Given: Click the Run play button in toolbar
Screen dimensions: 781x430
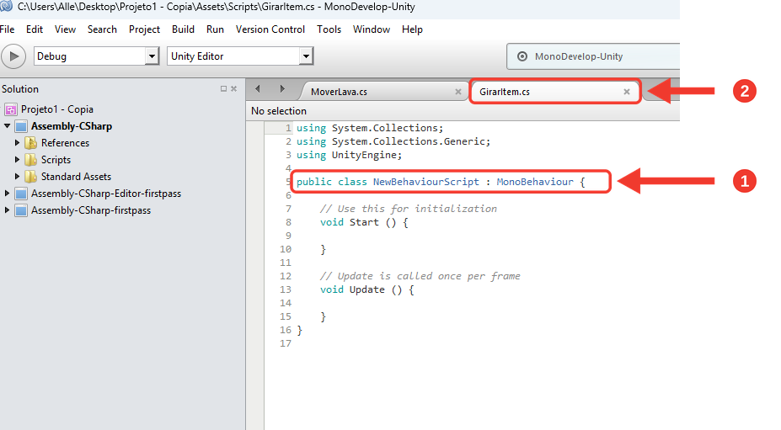Looking at the screenshot, I should 14,56.
